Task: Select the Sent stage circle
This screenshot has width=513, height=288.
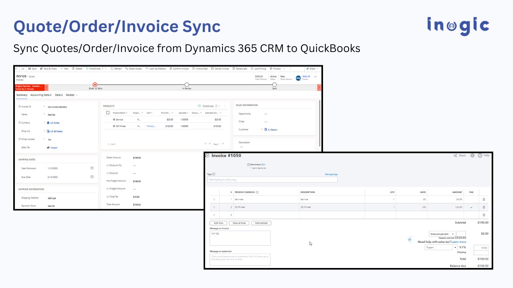Action: (275, 84)
